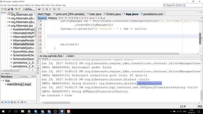Open the Members view dropdown in Navigator
This screenshot has width=203, height=114.
point(10,77)
